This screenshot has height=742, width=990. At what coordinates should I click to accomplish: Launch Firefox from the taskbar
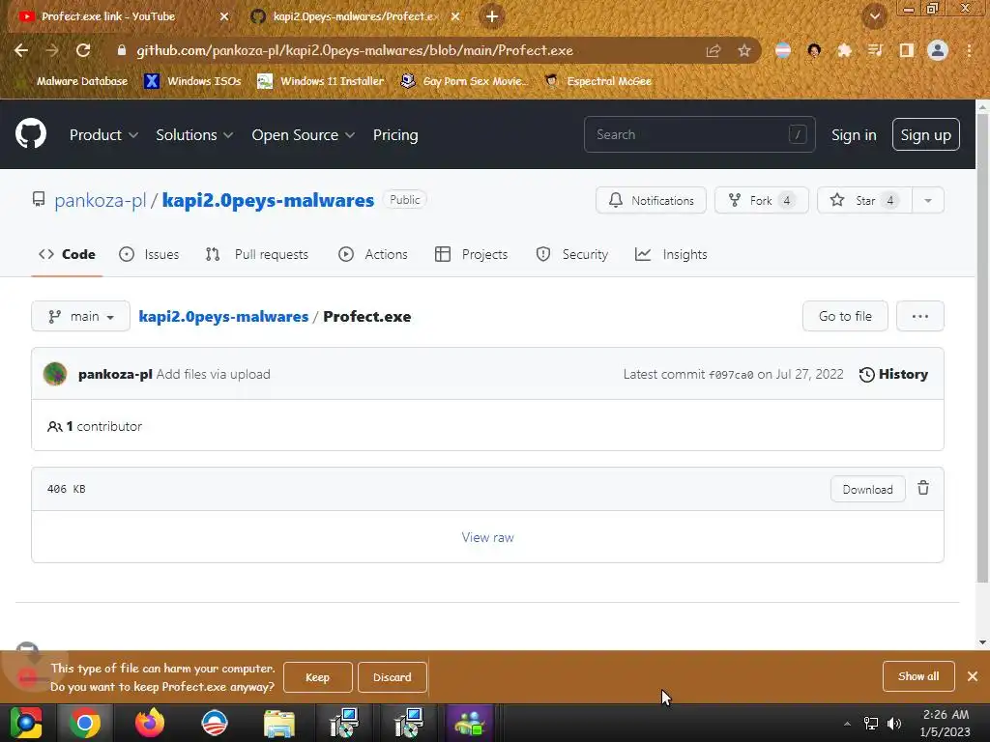150,723
